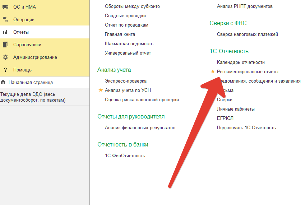This screenshot has width=305, height=205.
Task: Click Подключить 1С-Отчетность link
Action: (x=246, y=128)
